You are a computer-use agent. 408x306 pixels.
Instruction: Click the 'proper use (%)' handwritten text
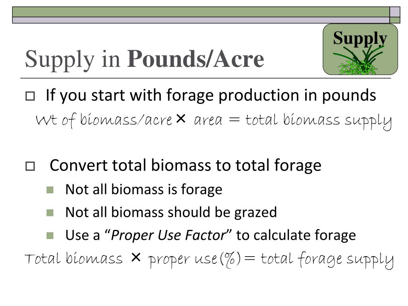pyautogui.click(x=194, y=259)
